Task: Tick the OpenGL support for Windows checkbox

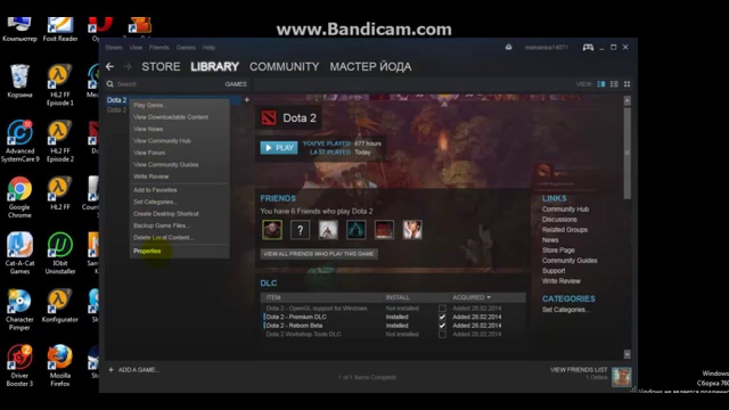Action: (x=442, y=308)
